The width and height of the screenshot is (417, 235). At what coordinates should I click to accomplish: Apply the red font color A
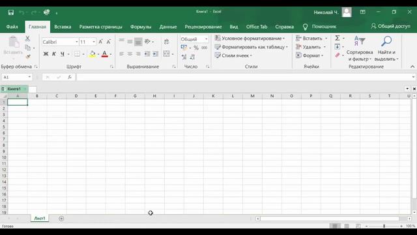click(x=105, y=54)
